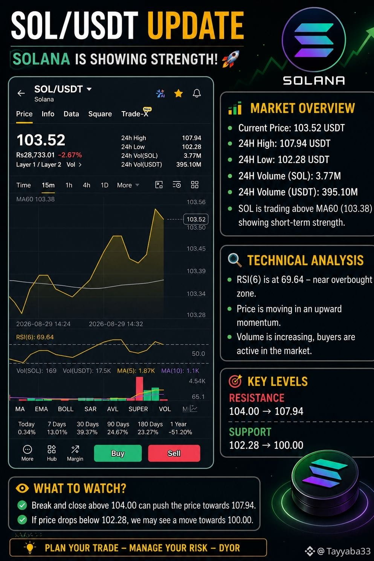Image resolution: width=374 pixels, height=561 pixels.
Task: Click the lightbulb icon beside Plan Your Trade
Action: 29,547
